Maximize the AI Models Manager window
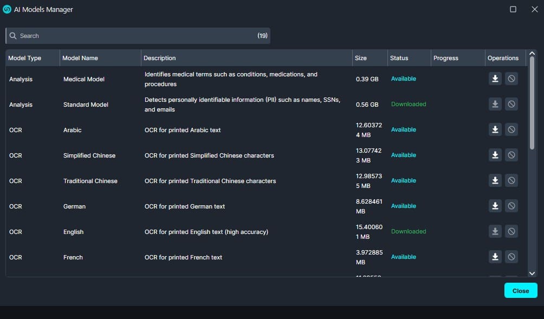This screenshot has height=319, width=544. tap(513, 9)
